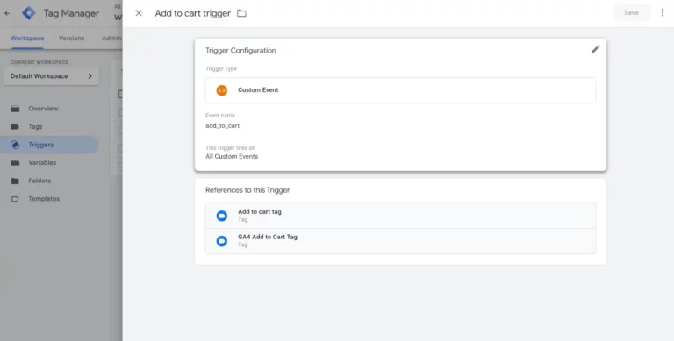Open the three-dot more actions menu
674x341 pixels.
pos(663,13)
